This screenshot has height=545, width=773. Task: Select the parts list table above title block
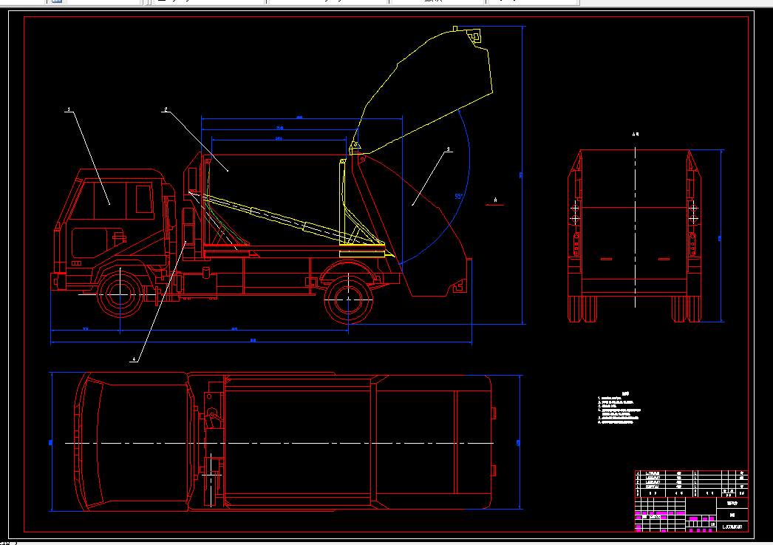point(691,484)
